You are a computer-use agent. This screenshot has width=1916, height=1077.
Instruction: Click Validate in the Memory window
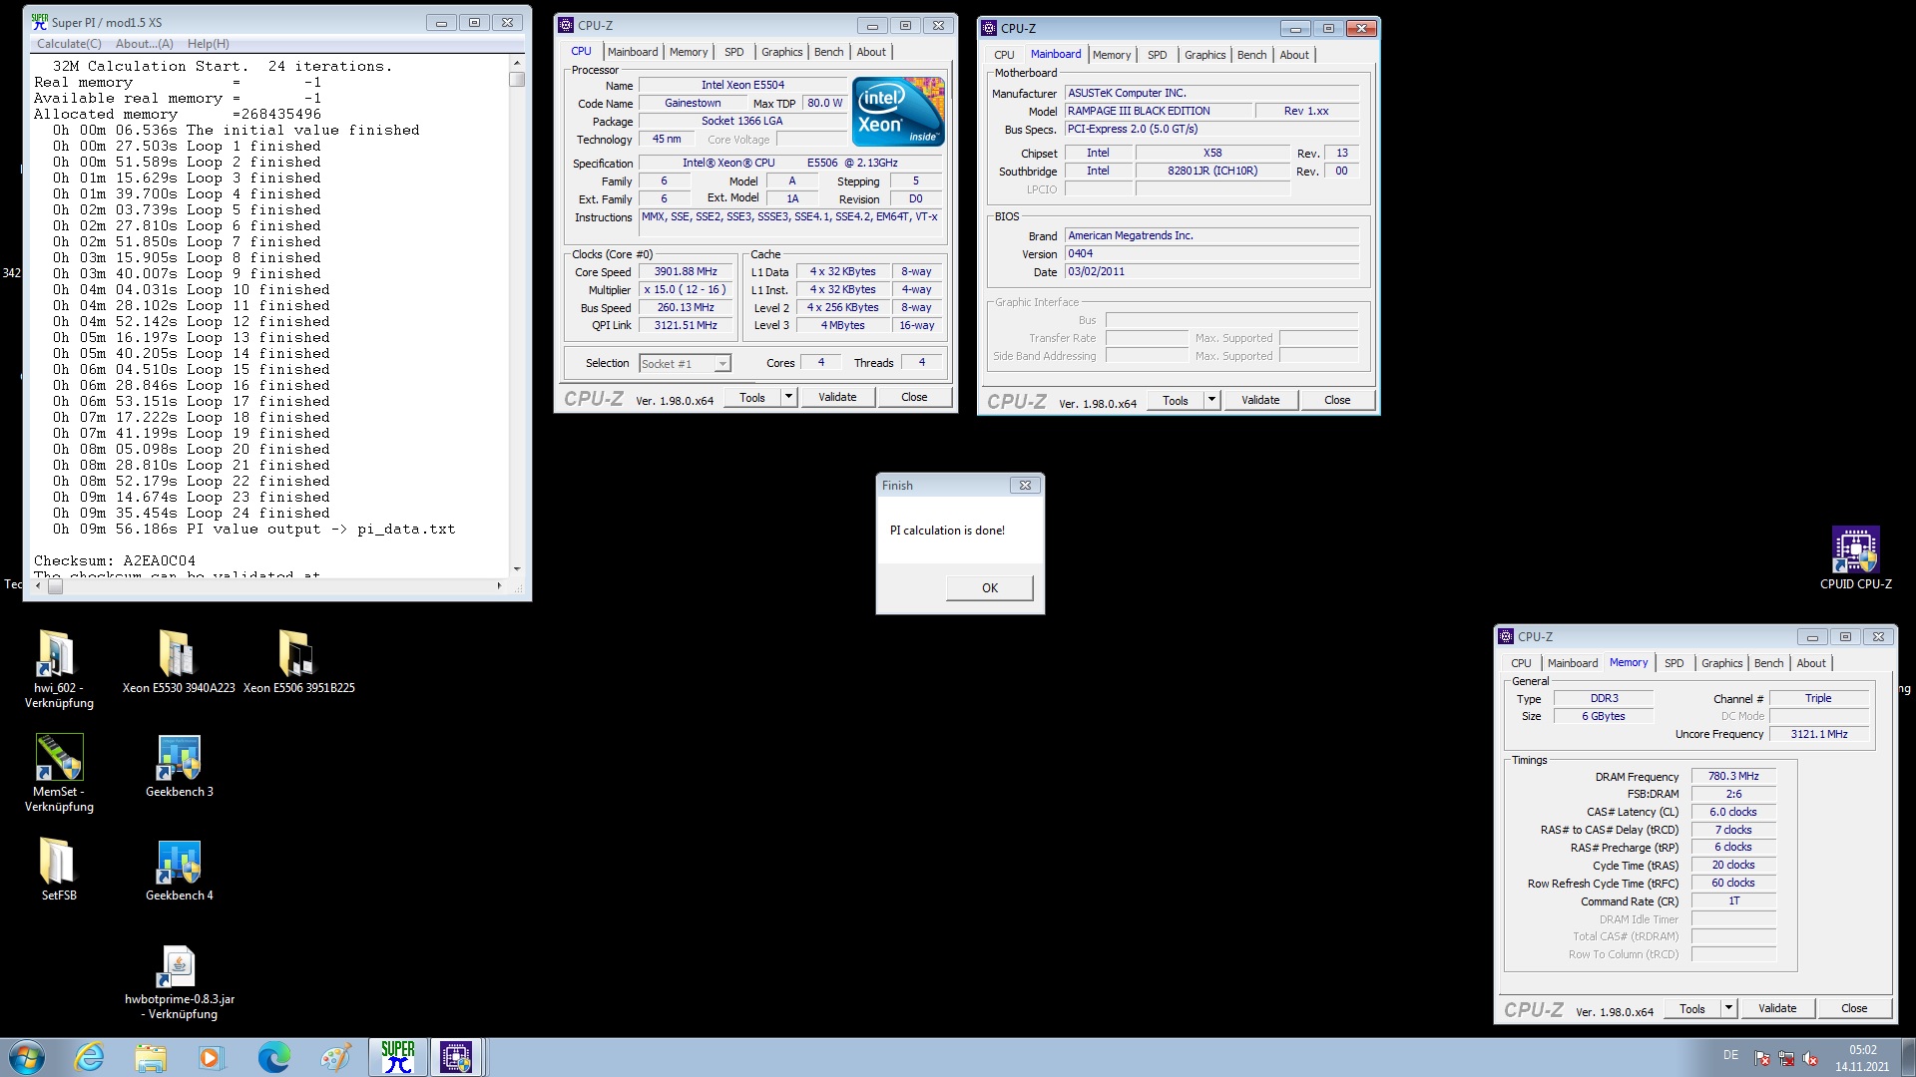coord(1776,1008)
